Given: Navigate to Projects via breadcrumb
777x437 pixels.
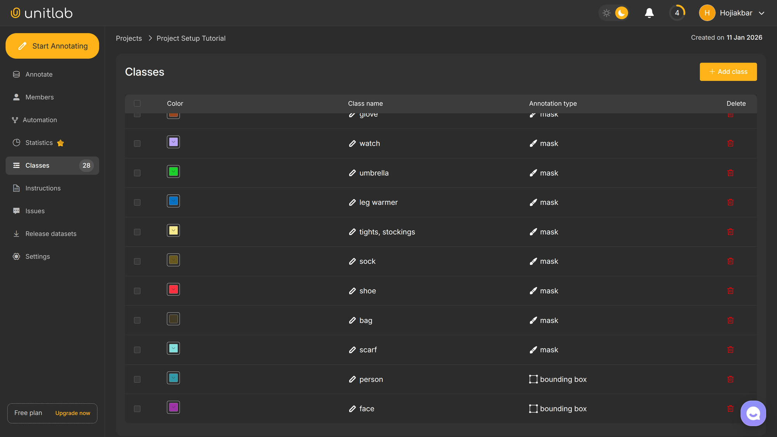Looking at the screenshot, I should (x=129, y=38).
